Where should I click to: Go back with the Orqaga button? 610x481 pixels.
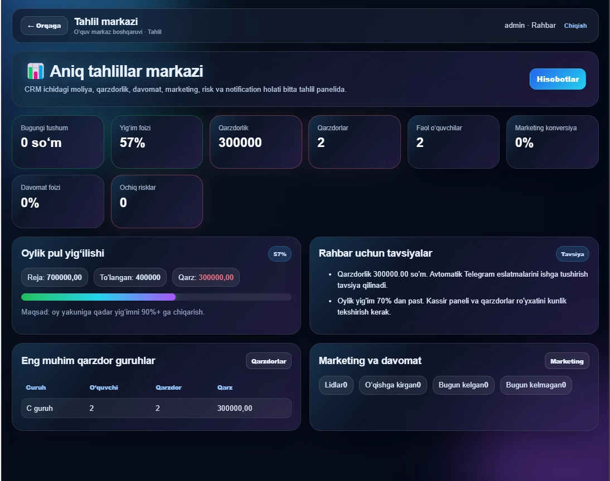tap(45, 26)
